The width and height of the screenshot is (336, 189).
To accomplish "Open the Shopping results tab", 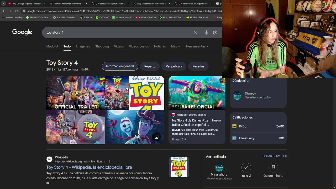I will [x=102, y=46].
